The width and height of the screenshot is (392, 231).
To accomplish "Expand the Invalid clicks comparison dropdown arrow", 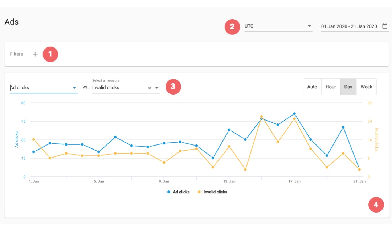I will 157,88.
